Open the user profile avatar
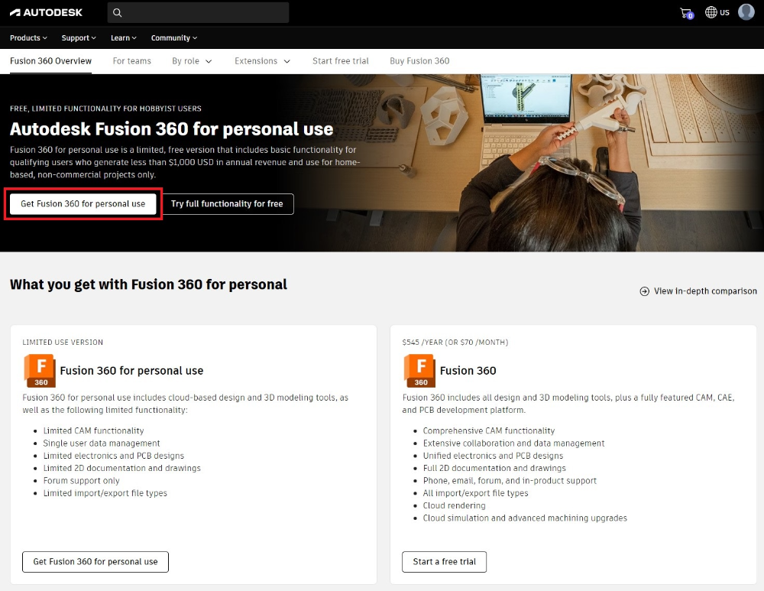 [746, 11]
